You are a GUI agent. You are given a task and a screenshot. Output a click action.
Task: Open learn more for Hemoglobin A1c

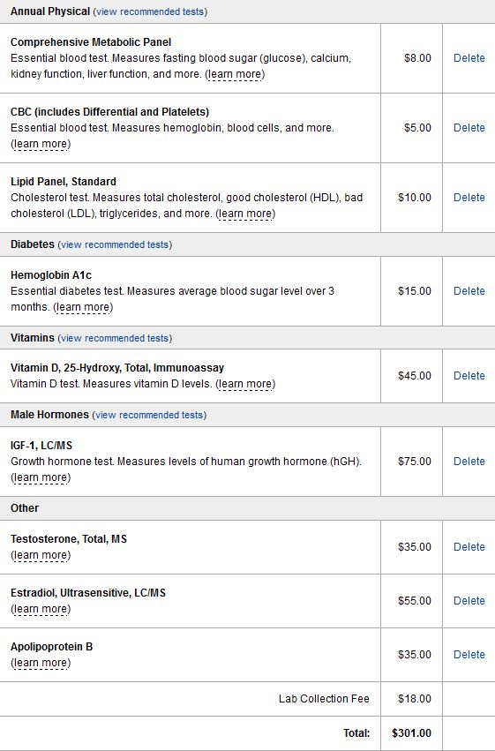(x=83, y=307)
